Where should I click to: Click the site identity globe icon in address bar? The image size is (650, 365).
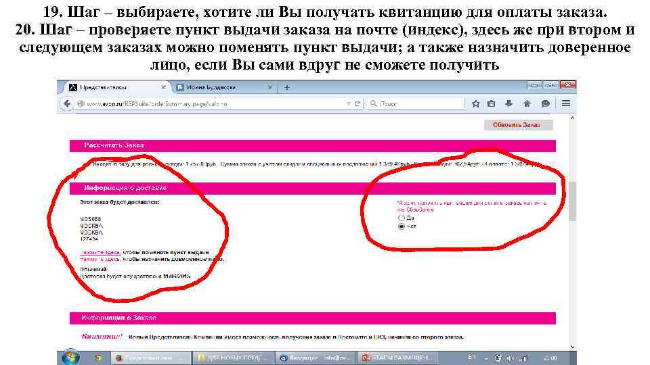[x=81, y=103]
